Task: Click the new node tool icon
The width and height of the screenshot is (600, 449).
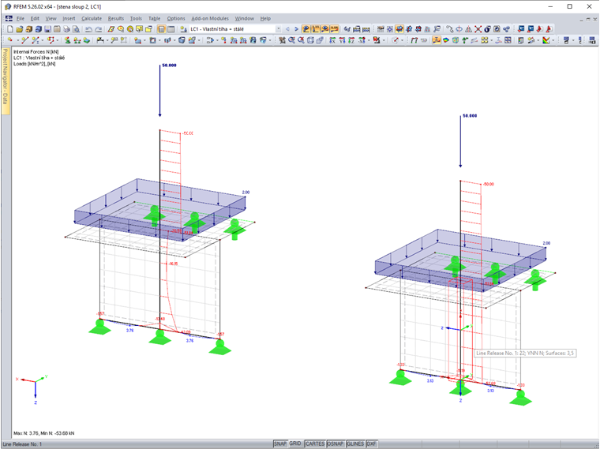Action: tap(10, 40)
